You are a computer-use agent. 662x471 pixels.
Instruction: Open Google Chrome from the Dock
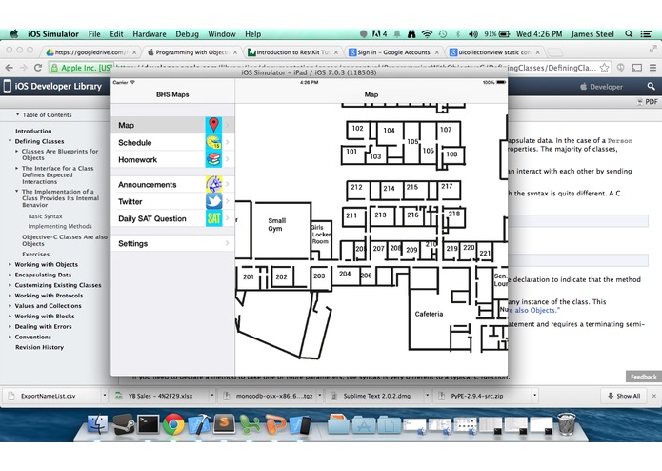point(173,424)
